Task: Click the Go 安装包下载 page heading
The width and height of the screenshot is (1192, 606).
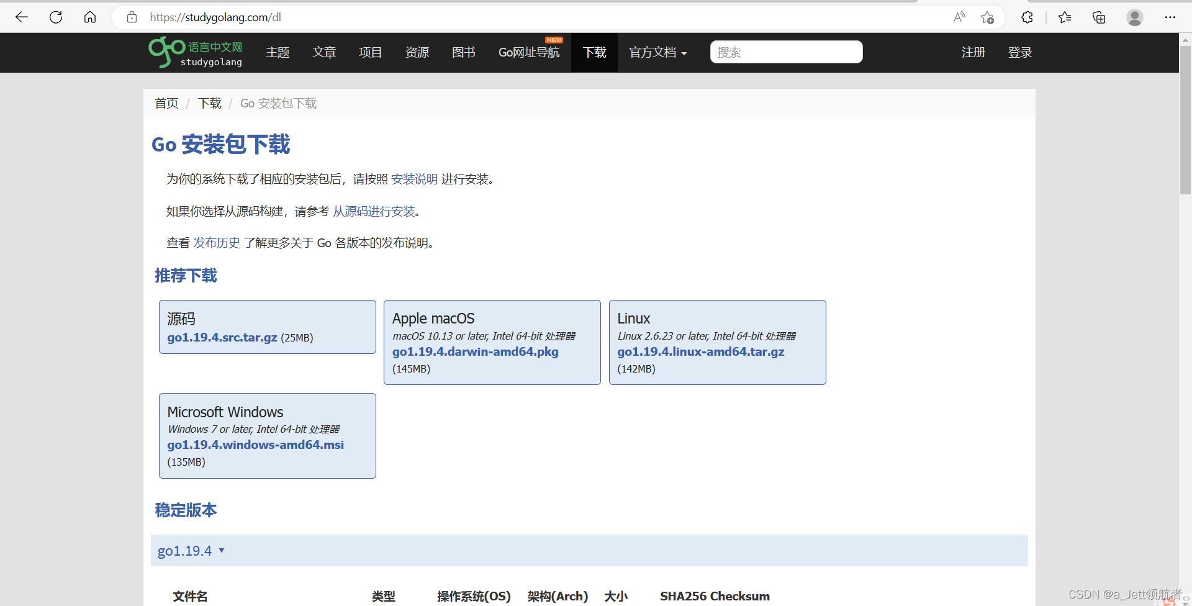Action: pos(221,144)
